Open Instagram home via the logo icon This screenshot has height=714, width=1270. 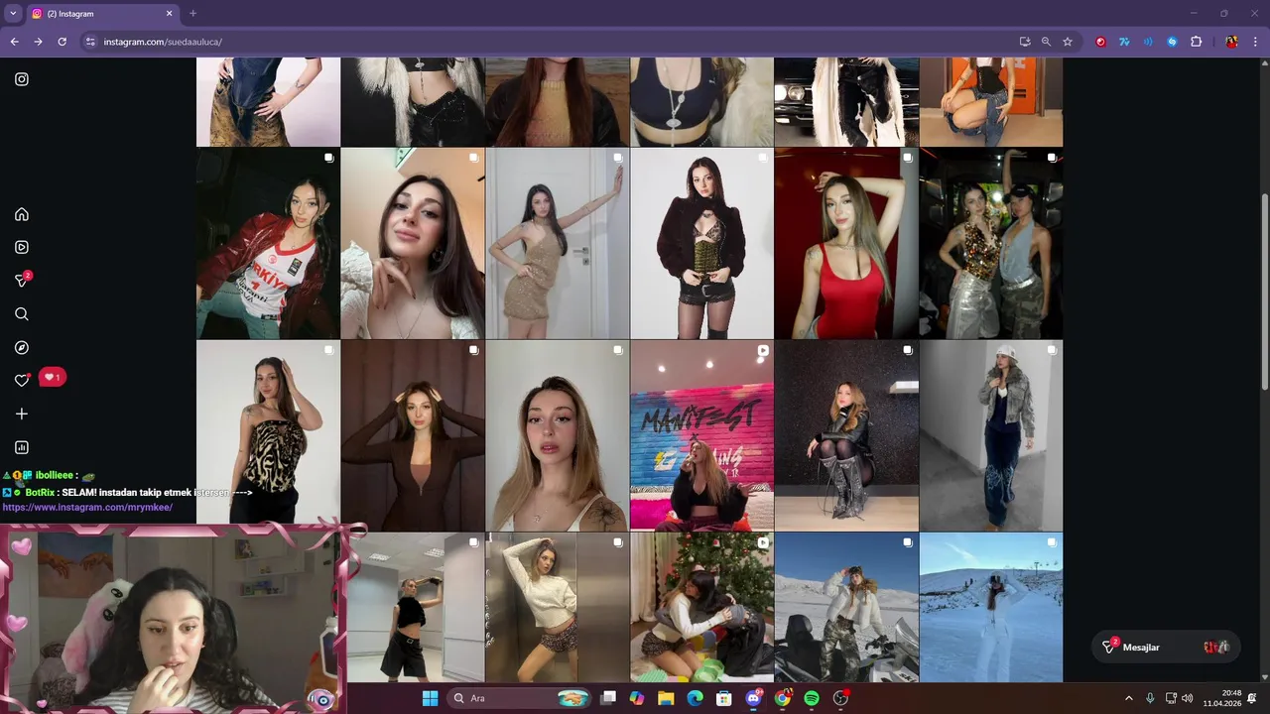tap(22, 79)
